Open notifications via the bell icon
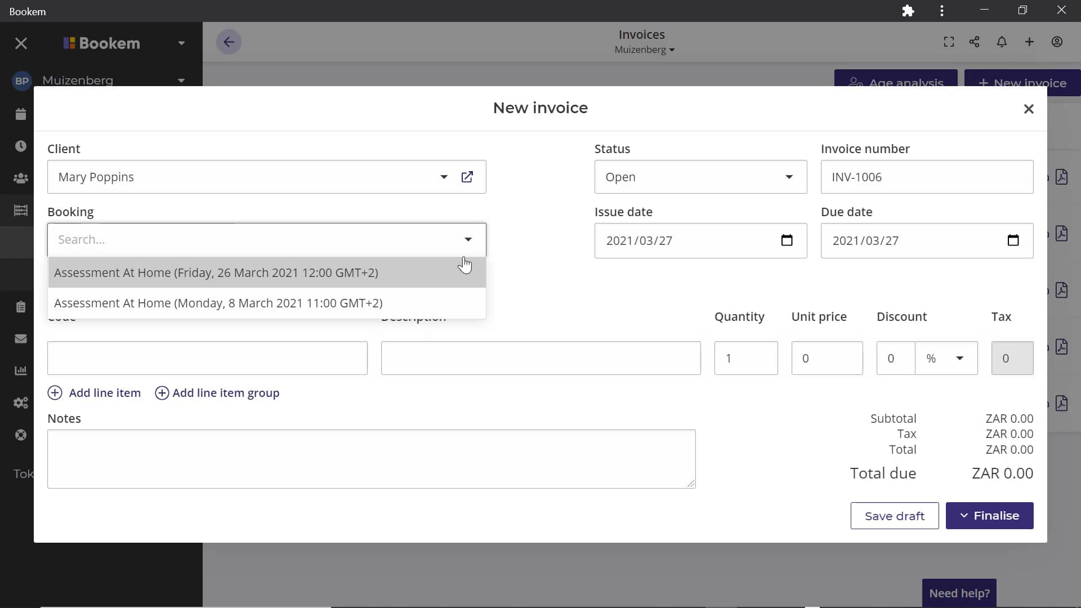 1002,42
